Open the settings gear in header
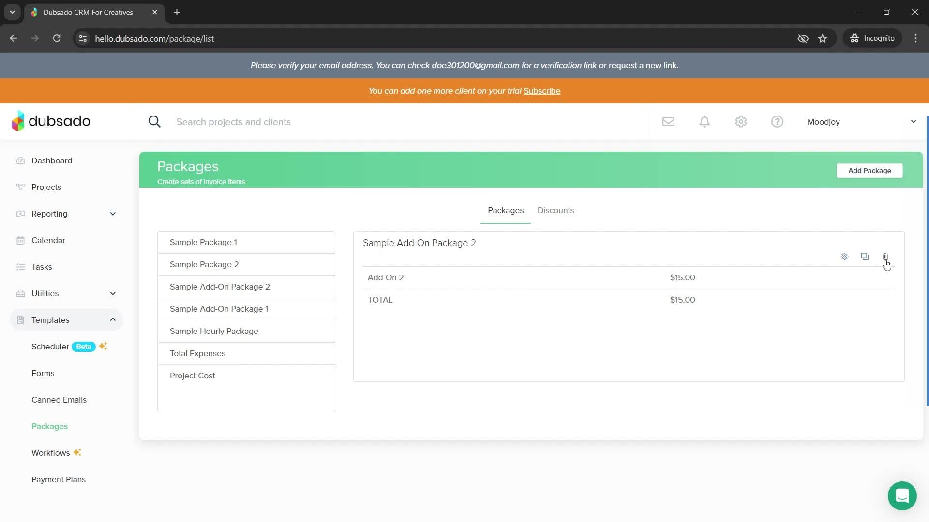The image size is (929, 522). [x=741, y=122]
